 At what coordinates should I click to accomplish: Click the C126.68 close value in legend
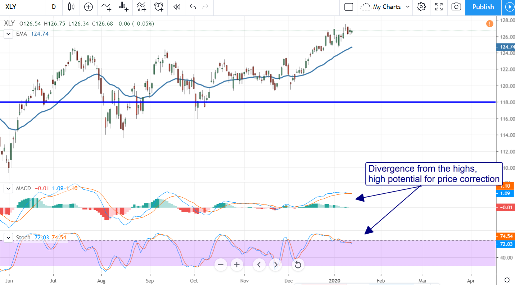pyautogui.click(x=103, y=24)
